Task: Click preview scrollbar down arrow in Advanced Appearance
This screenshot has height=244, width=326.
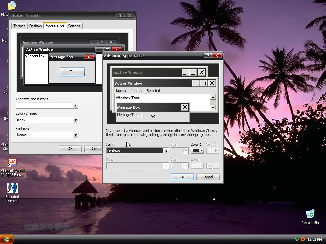Action: [x=213, y=107]
